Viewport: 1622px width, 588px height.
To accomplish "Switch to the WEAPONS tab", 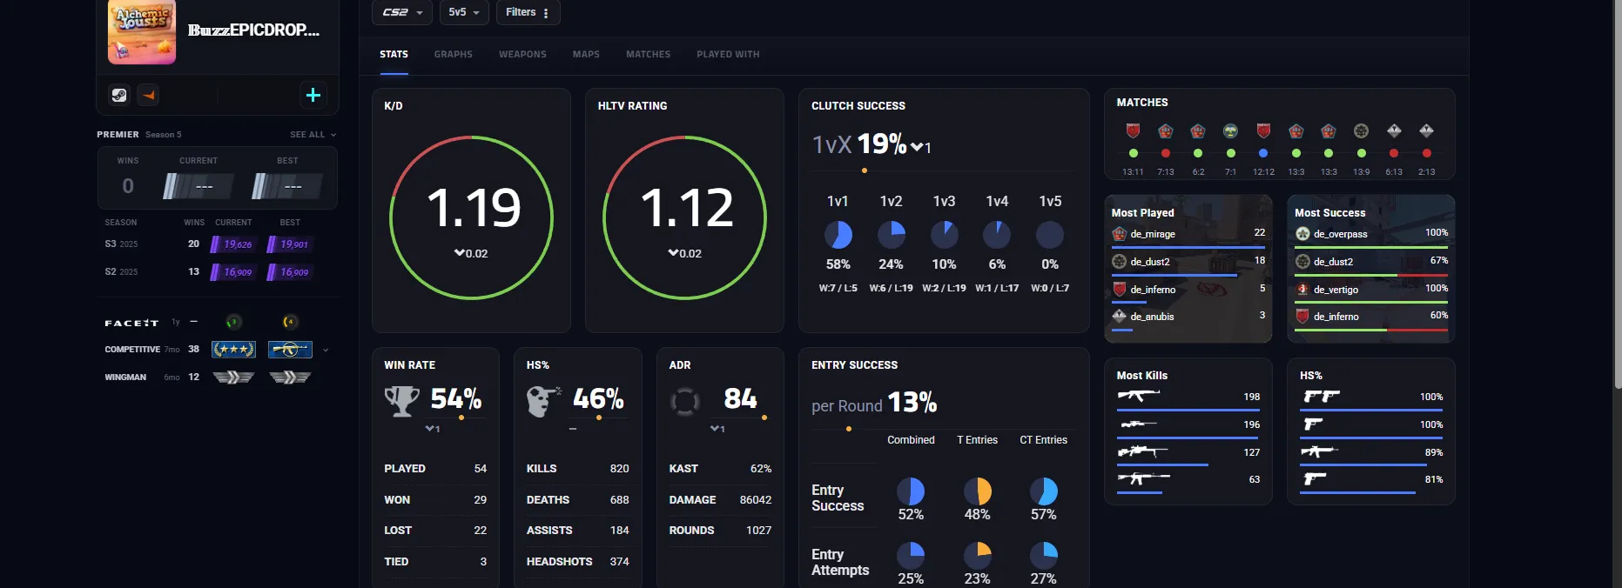I will click(522, 54).
